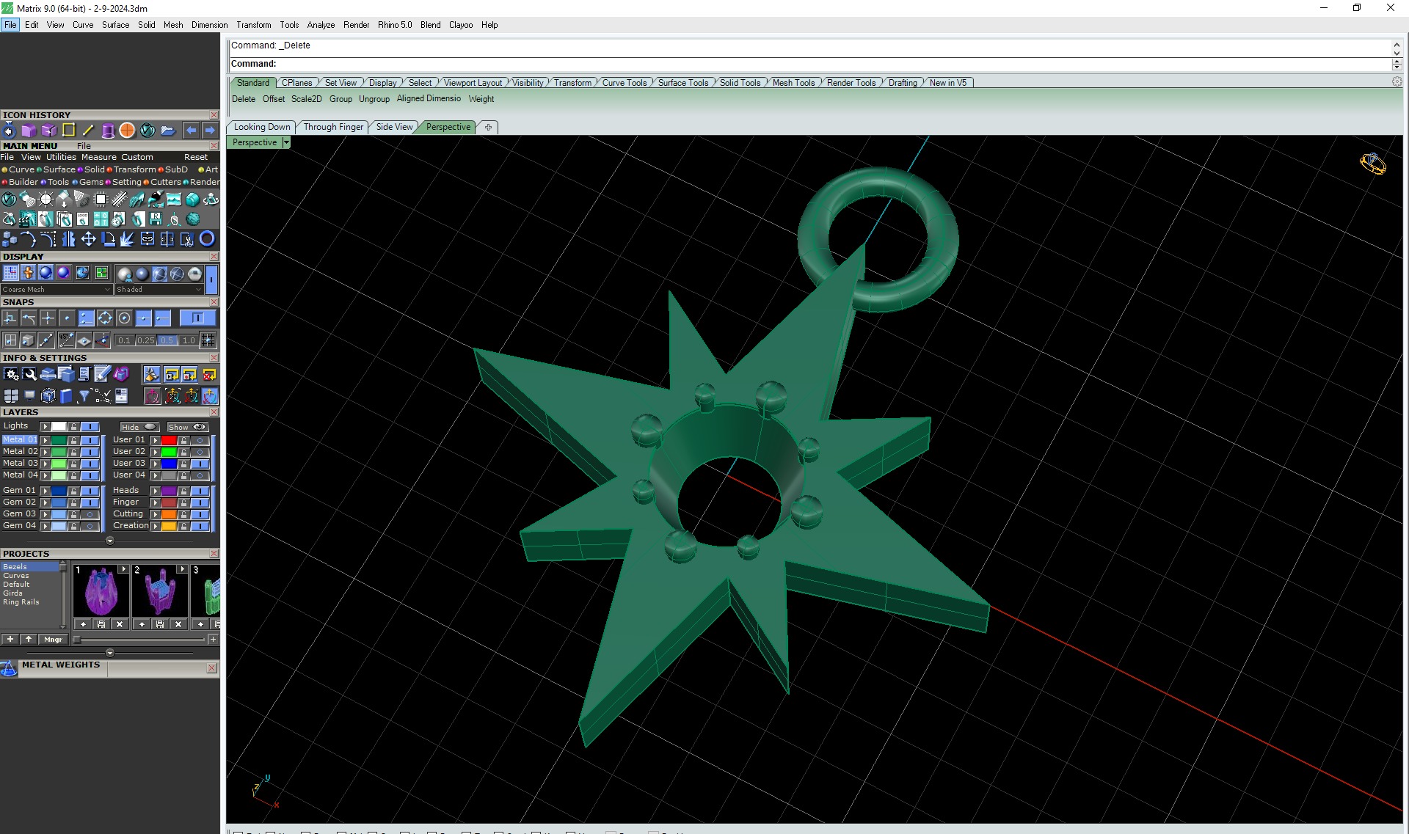This screenshot has width=1409, height=834.
Task: Toggle visibility of User 01 layer
Action: [200, 440]
